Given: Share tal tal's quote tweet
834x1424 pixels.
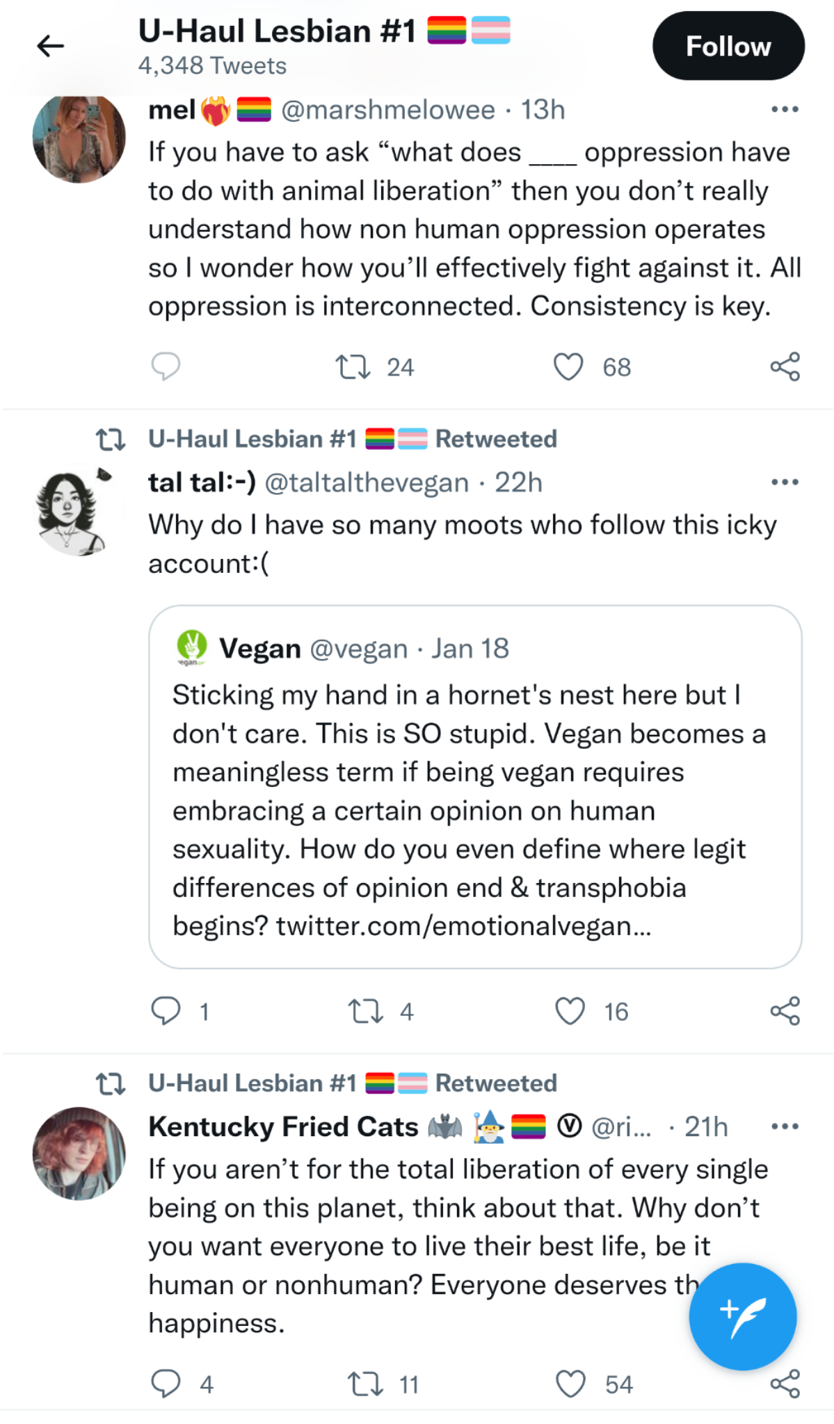Looking at the screenshot, I should [x=785, y=1011].
